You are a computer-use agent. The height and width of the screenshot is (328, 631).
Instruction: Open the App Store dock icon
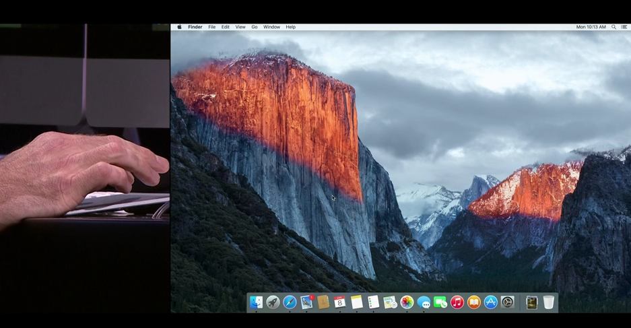[491, 302]
